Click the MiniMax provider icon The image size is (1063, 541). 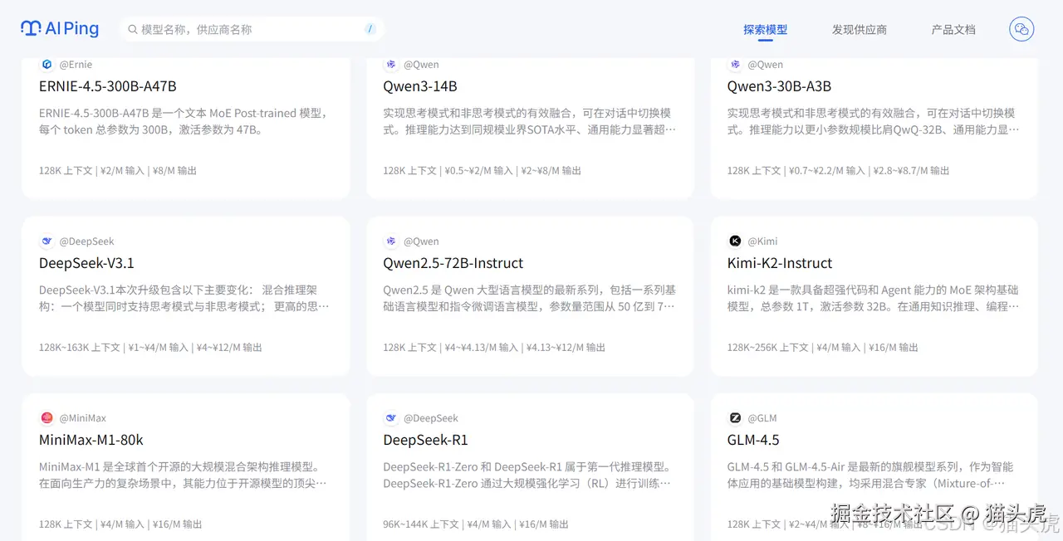tap(47, 418)
